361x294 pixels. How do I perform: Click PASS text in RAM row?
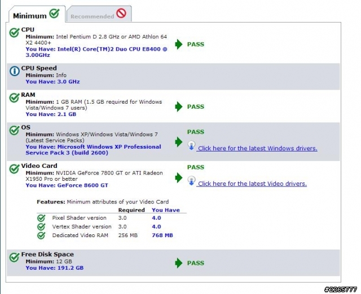[196, 106]
